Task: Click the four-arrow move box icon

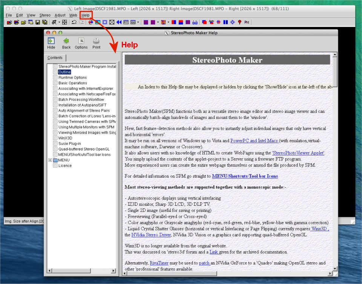Action: 64,22
